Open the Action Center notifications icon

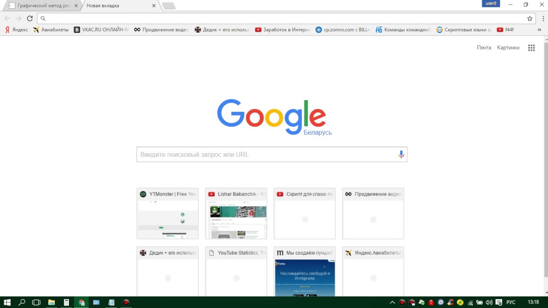pyautogui.click(x=499, y=302)
